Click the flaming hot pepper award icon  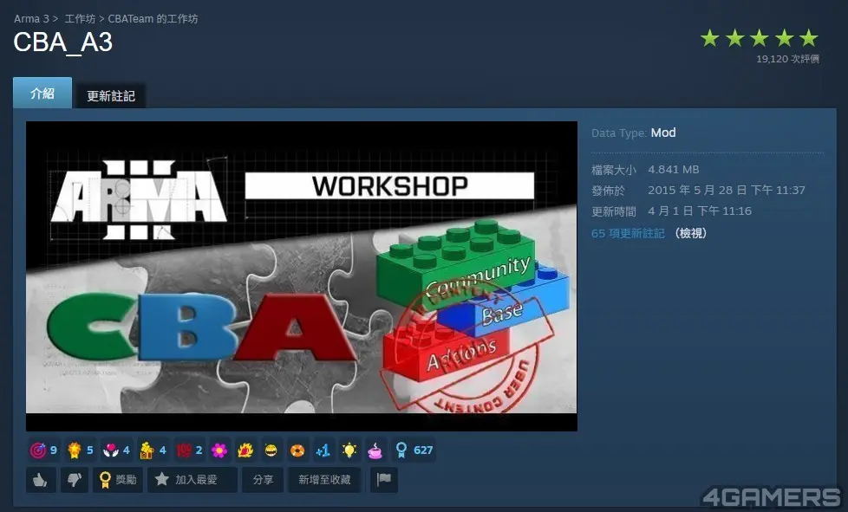tap(245, 450)
